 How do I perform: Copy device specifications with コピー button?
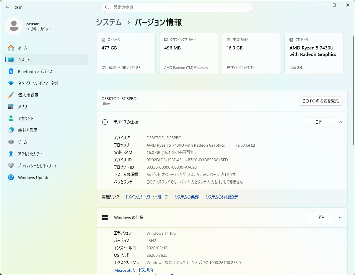tap(320, 122)
